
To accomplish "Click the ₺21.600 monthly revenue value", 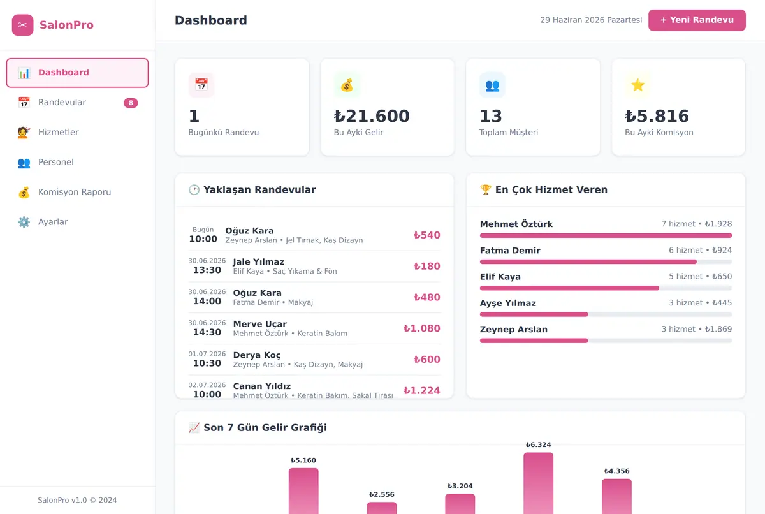I will [x=372, y=116].
